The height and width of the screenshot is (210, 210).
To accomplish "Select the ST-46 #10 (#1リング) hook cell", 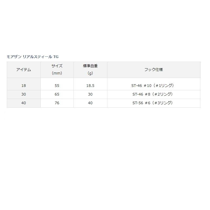I will pyautogui.click(x=153, y=86).
